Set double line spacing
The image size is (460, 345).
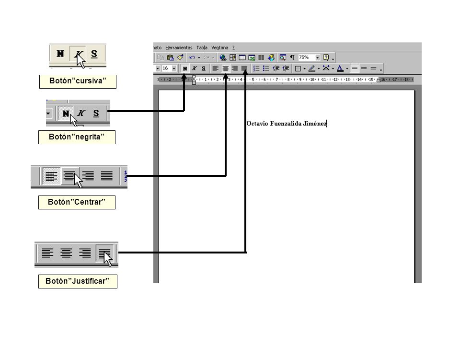373,69
